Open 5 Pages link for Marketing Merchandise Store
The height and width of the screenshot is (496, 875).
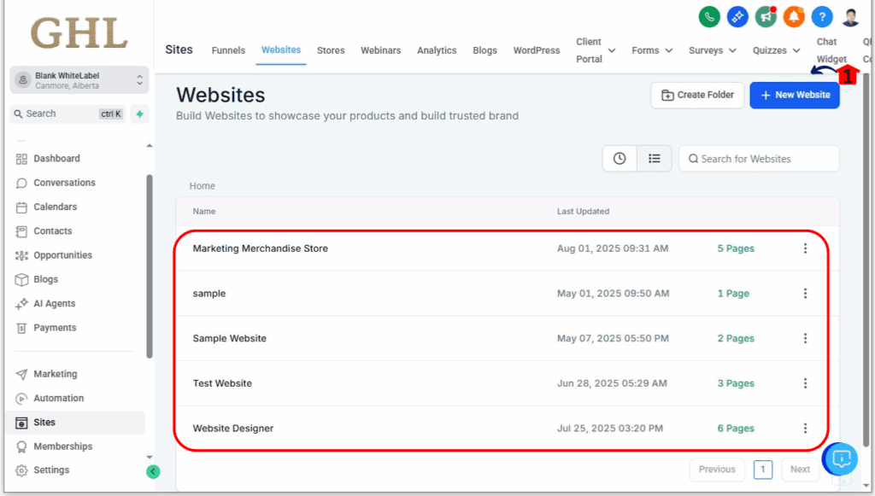tap(736, 248)
